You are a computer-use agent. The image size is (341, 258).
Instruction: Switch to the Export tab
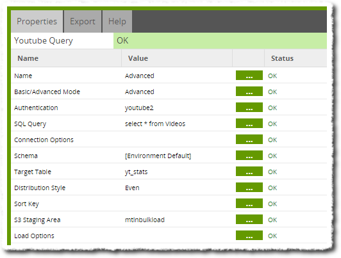[83, 22]
